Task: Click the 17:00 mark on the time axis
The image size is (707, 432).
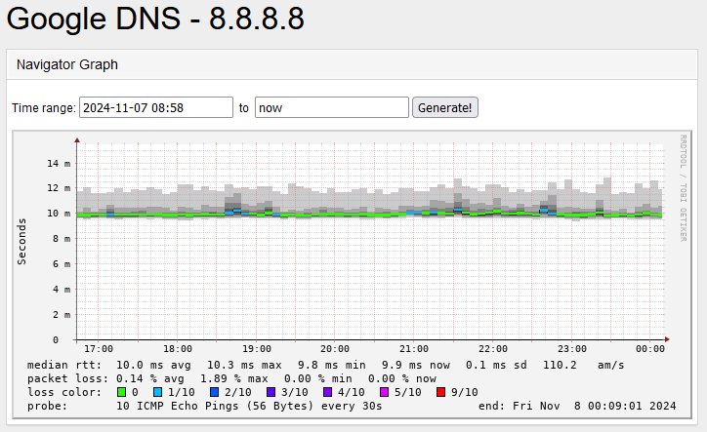Action: (x=99, y=348)
